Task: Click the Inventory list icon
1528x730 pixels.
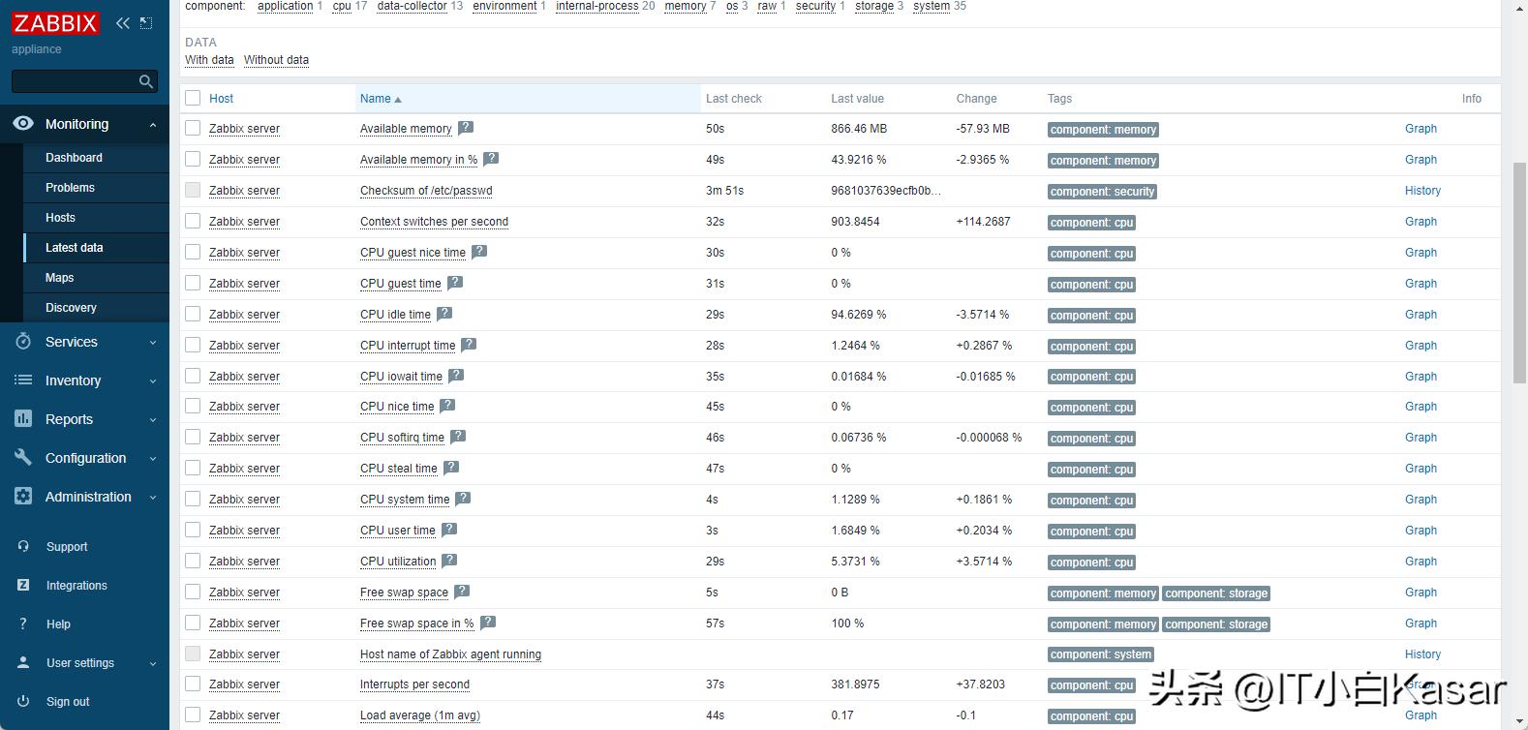Action: coord(23,380)
